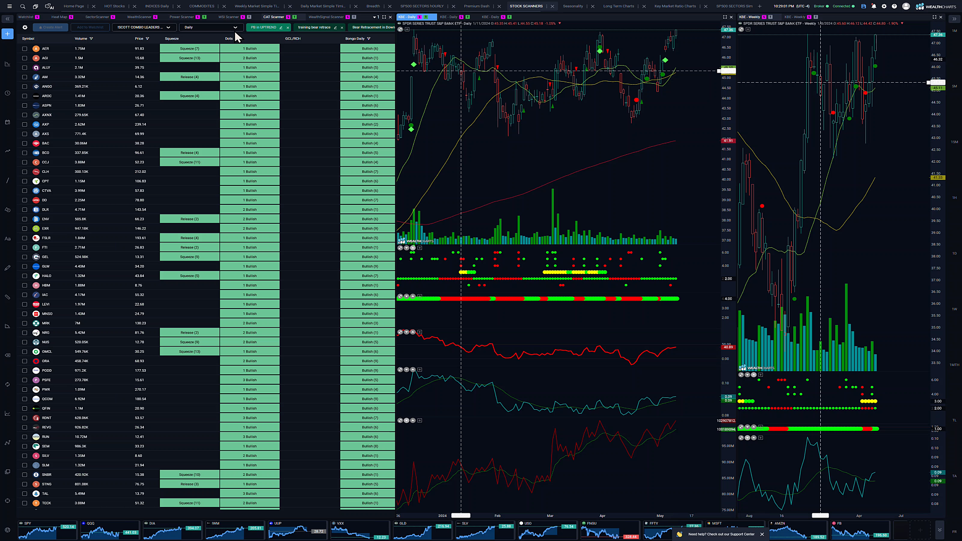
Task: Filter the Bongo Daily column funnel icon
Action: [x=369, y=39]
